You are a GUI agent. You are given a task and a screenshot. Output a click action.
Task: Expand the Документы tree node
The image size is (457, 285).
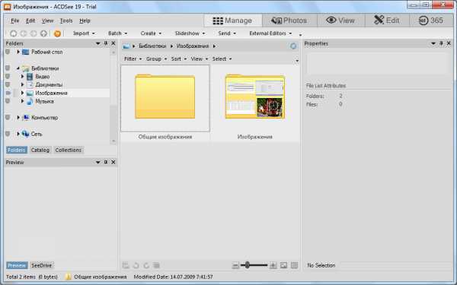(22, 84)
